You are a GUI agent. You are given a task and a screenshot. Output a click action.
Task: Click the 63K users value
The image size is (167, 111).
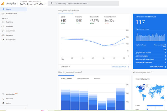tap(63, 21)
